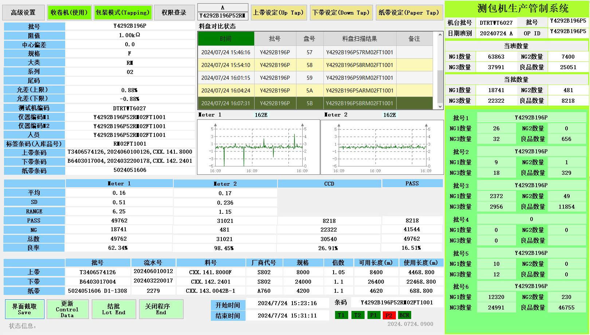Image resolution: width=590 pixels, height=335 pixels.
Task: Click the 料盘扫描结果 column header
Action: pyautogui.click(x=359, y=39)
